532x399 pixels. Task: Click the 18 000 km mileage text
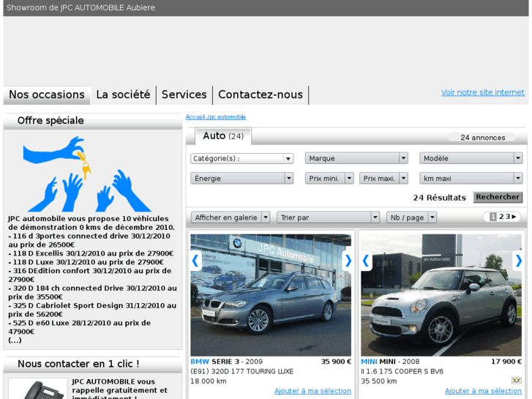(209, 381)
